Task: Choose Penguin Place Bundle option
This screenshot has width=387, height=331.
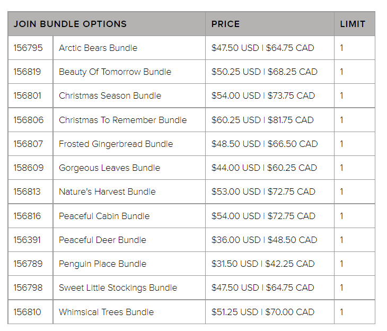Action: tap(102, 264)
